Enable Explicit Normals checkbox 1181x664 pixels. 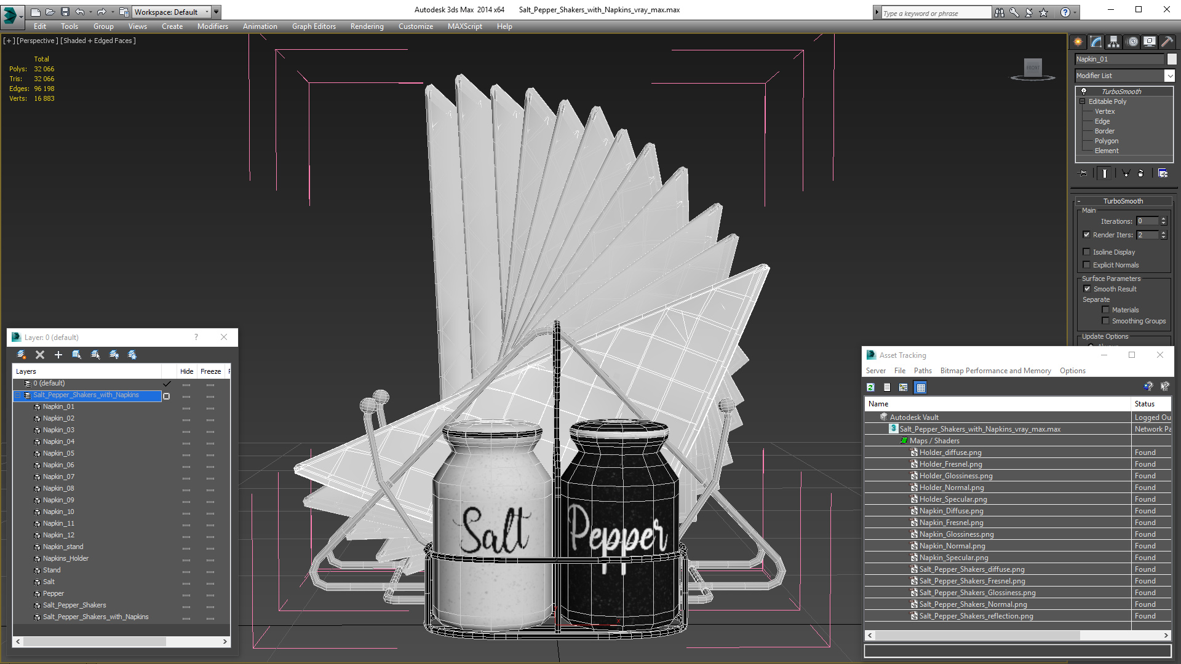(x=1086, y=265)
